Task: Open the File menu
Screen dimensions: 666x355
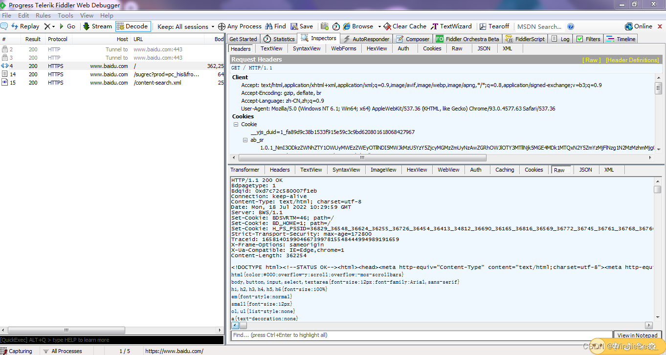Action: pos(7,16)
